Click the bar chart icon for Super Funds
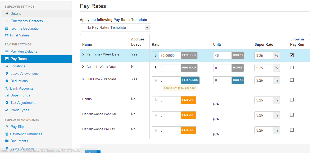Image resolution: width=319 pixels, height=153 pixels. click(x=7, y=95)
